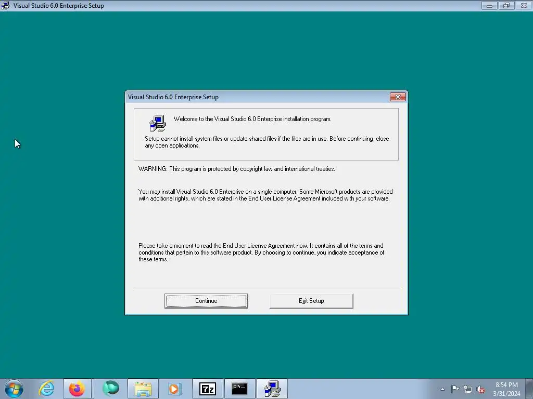Switch to 7-Zip in the taskbar
533x399 pixels.
208,389
